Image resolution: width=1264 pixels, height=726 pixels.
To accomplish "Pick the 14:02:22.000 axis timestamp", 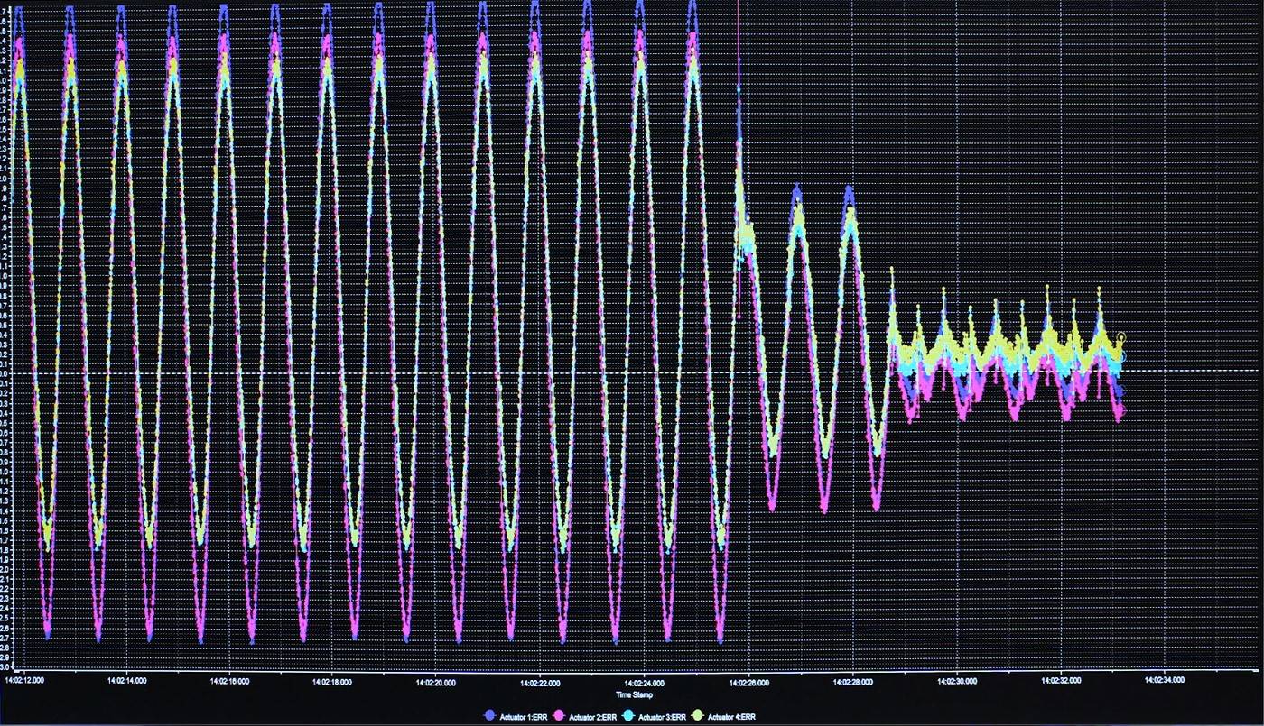I will tap(540, 683).
